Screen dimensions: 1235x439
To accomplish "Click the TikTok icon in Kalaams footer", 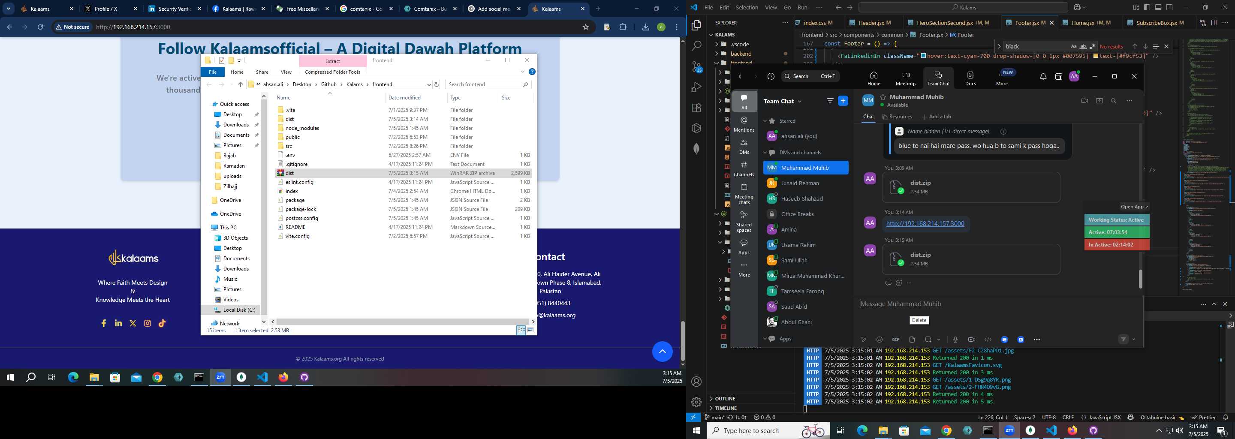I will [x=162, y=324].
